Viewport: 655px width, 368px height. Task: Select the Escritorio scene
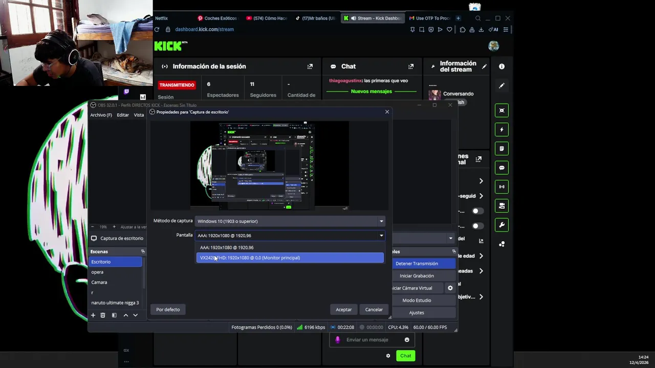pyautogui.click(x=116, y=262)
